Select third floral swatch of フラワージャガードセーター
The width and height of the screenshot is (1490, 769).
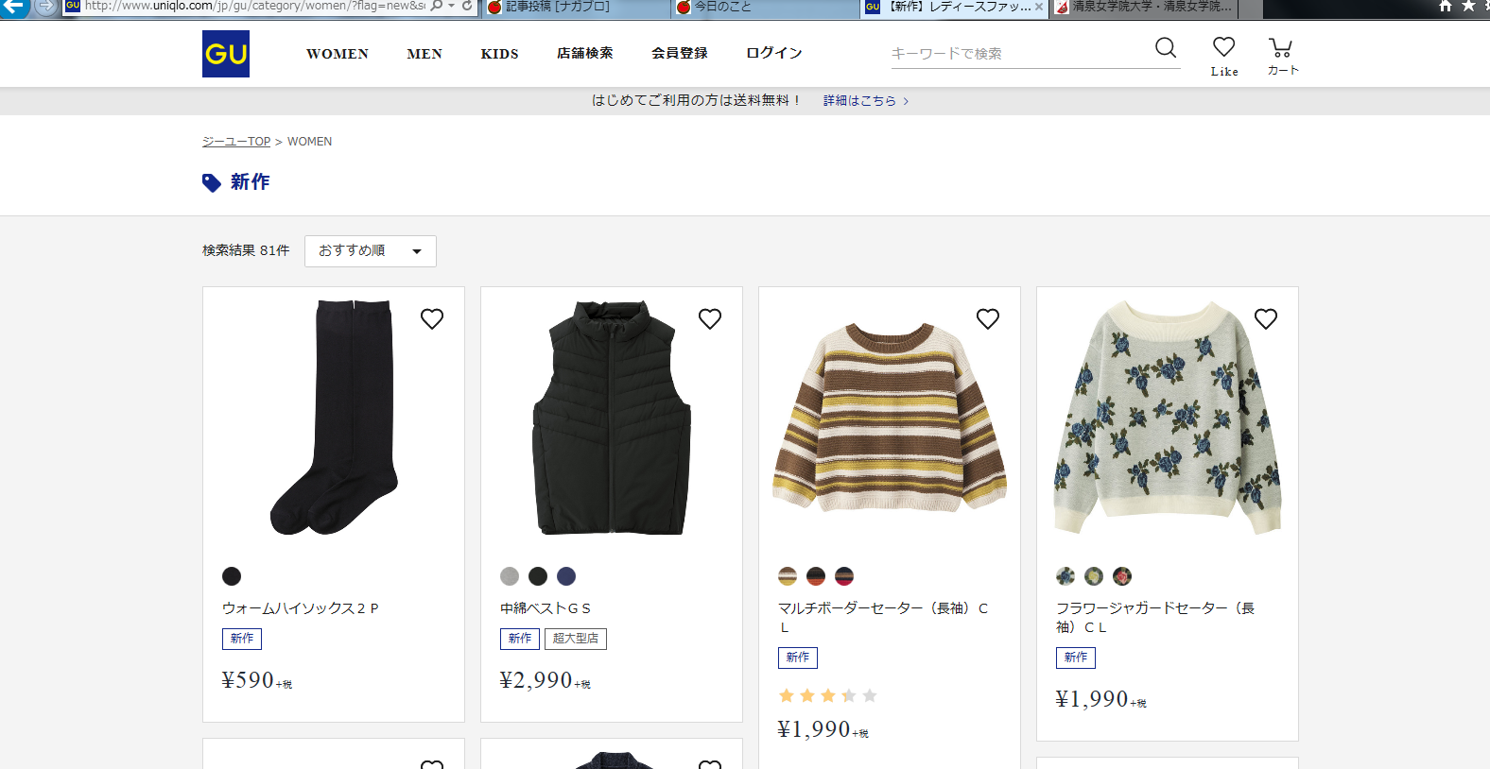pyautogui.click(x=1122, y=576)
